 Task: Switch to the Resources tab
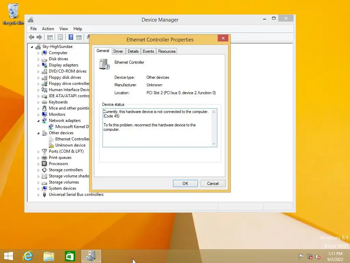pyautogui.click(x=167, y=51)
